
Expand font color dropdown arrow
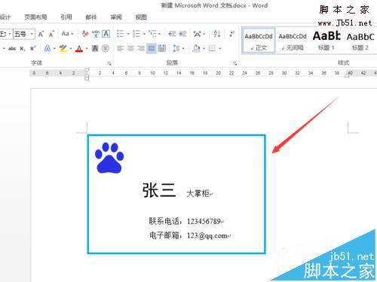point(87,48)
